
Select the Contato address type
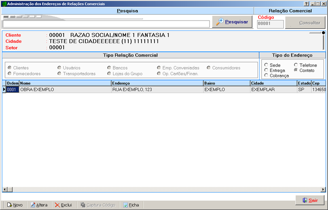click(x=296, y=70)
